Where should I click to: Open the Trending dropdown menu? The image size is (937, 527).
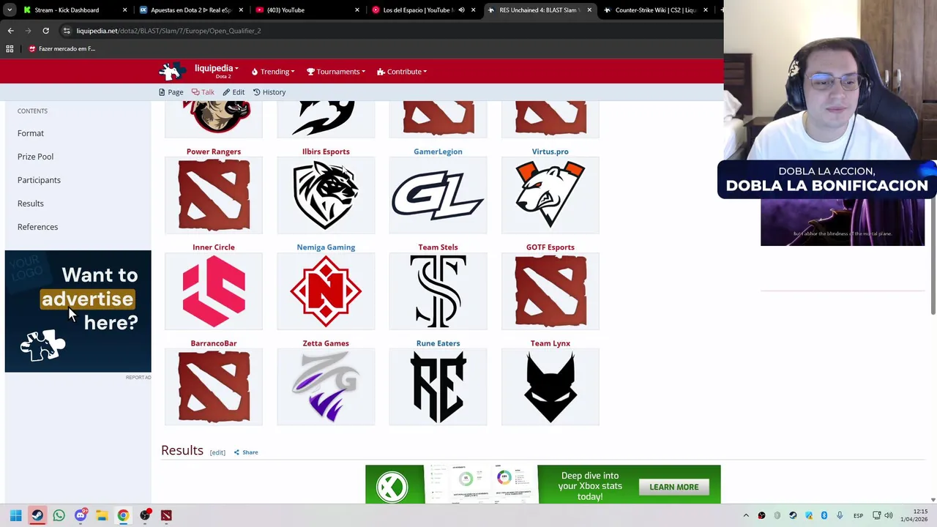point(273,72)
